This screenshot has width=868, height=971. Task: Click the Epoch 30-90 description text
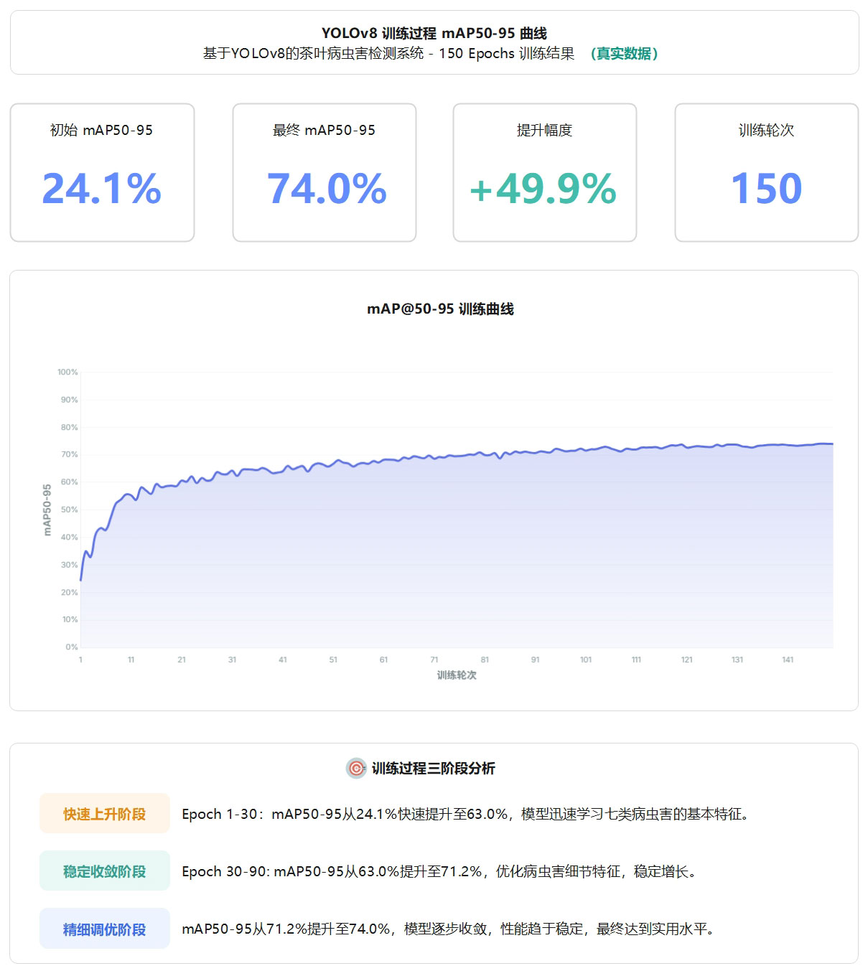[439, 871]
